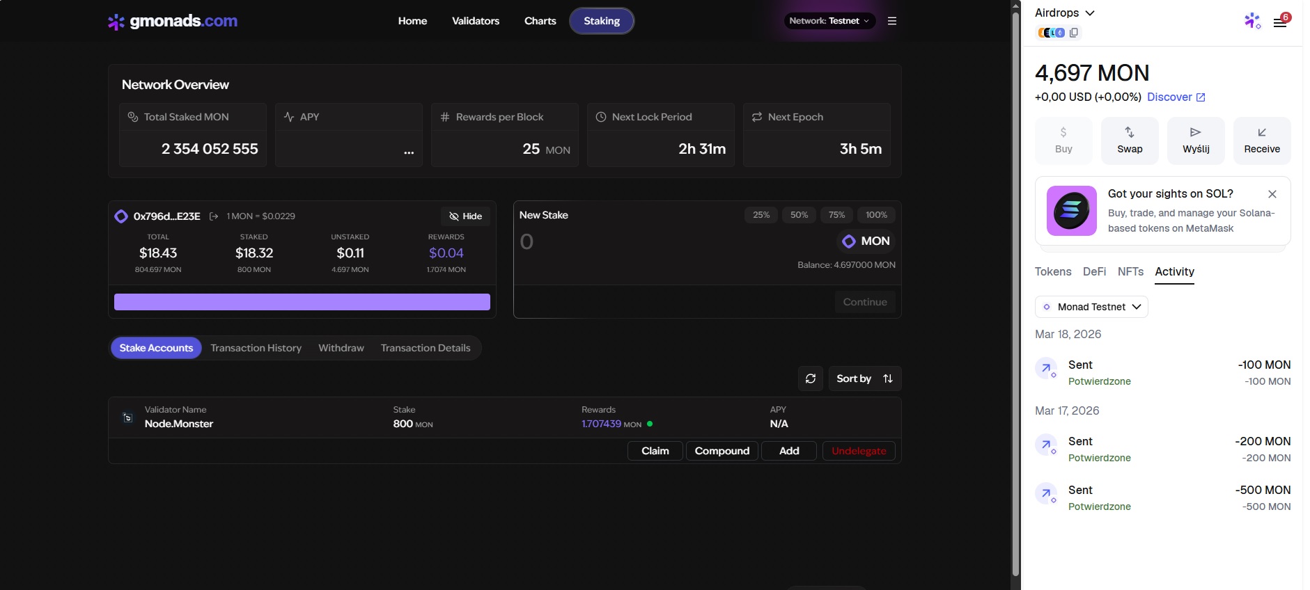
Task: Click the refresh stake accounts icon
Action: point(810,378)
